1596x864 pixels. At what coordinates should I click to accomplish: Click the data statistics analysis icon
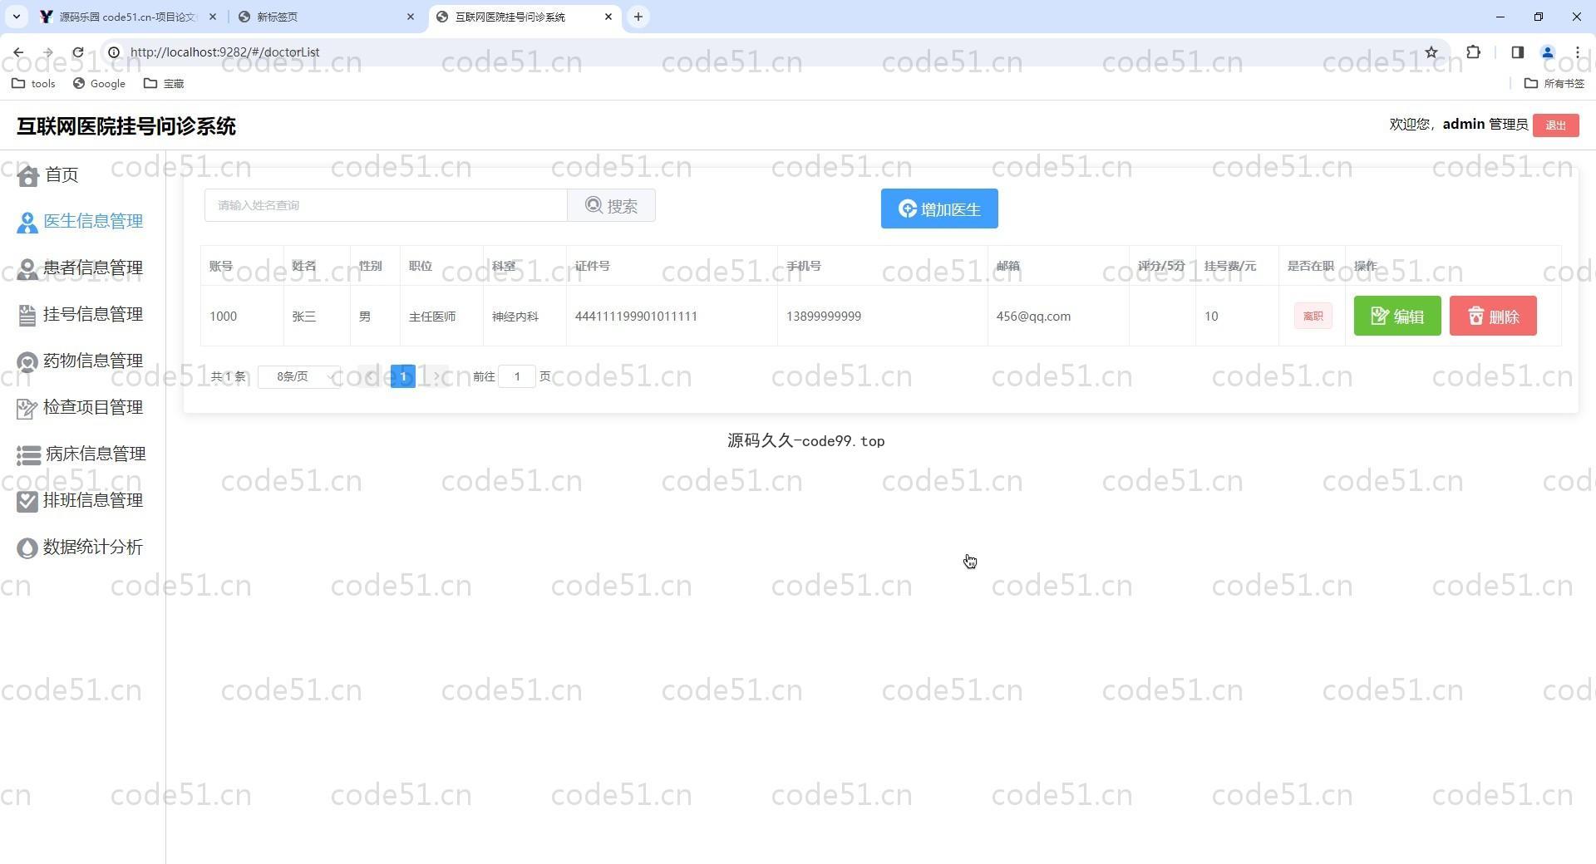point(27,548)
